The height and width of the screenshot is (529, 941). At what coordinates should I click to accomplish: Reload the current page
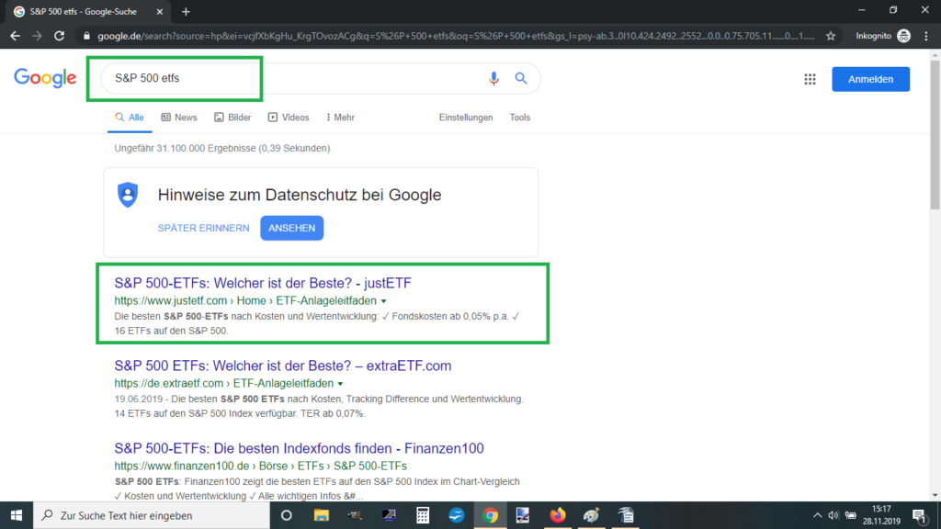(x=59, y=36)
